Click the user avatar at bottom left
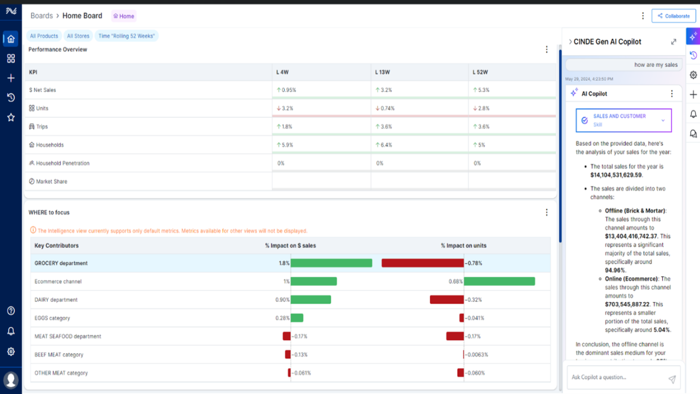This screenshot has width=700, height=394. click(x=11, y=380)
